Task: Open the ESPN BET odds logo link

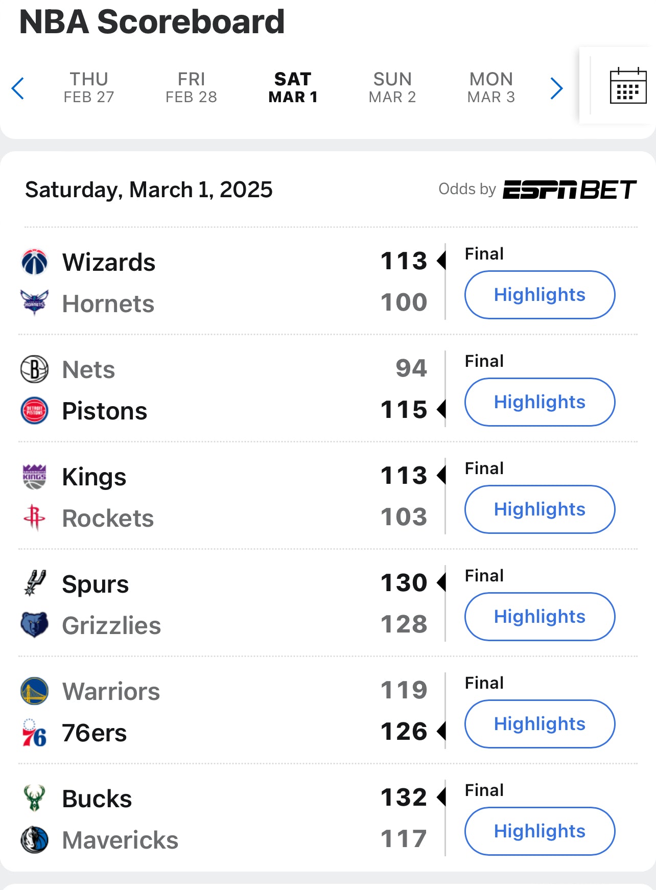Action: [x=570, y=190]
